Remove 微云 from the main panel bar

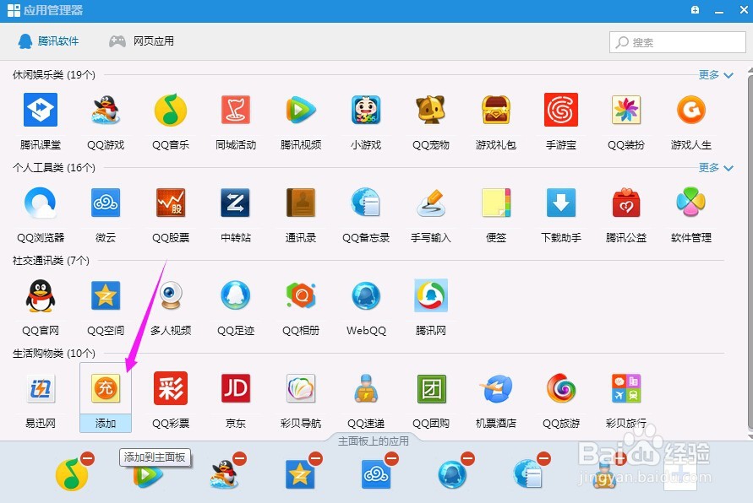point(392,459)
